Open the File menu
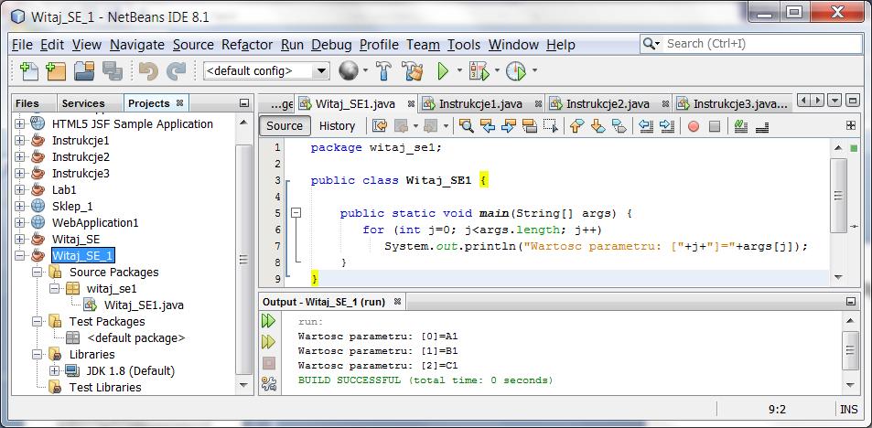The width and height of the screenshot is (872, 428). coord(22,45)
